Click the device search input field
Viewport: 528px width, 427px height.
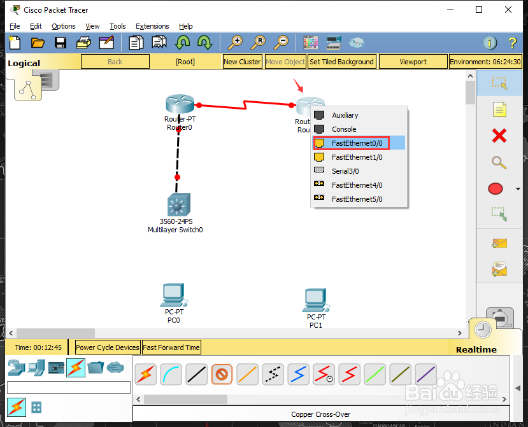click(69, 388)
